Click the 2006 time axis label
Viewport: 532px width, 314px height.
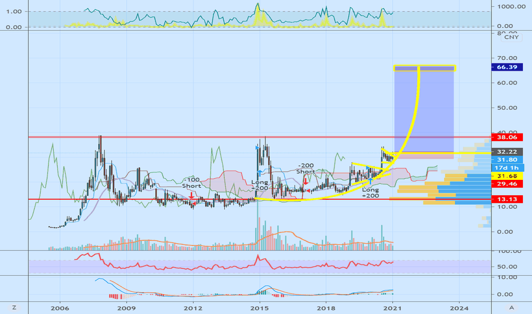[x=60, y=308]
